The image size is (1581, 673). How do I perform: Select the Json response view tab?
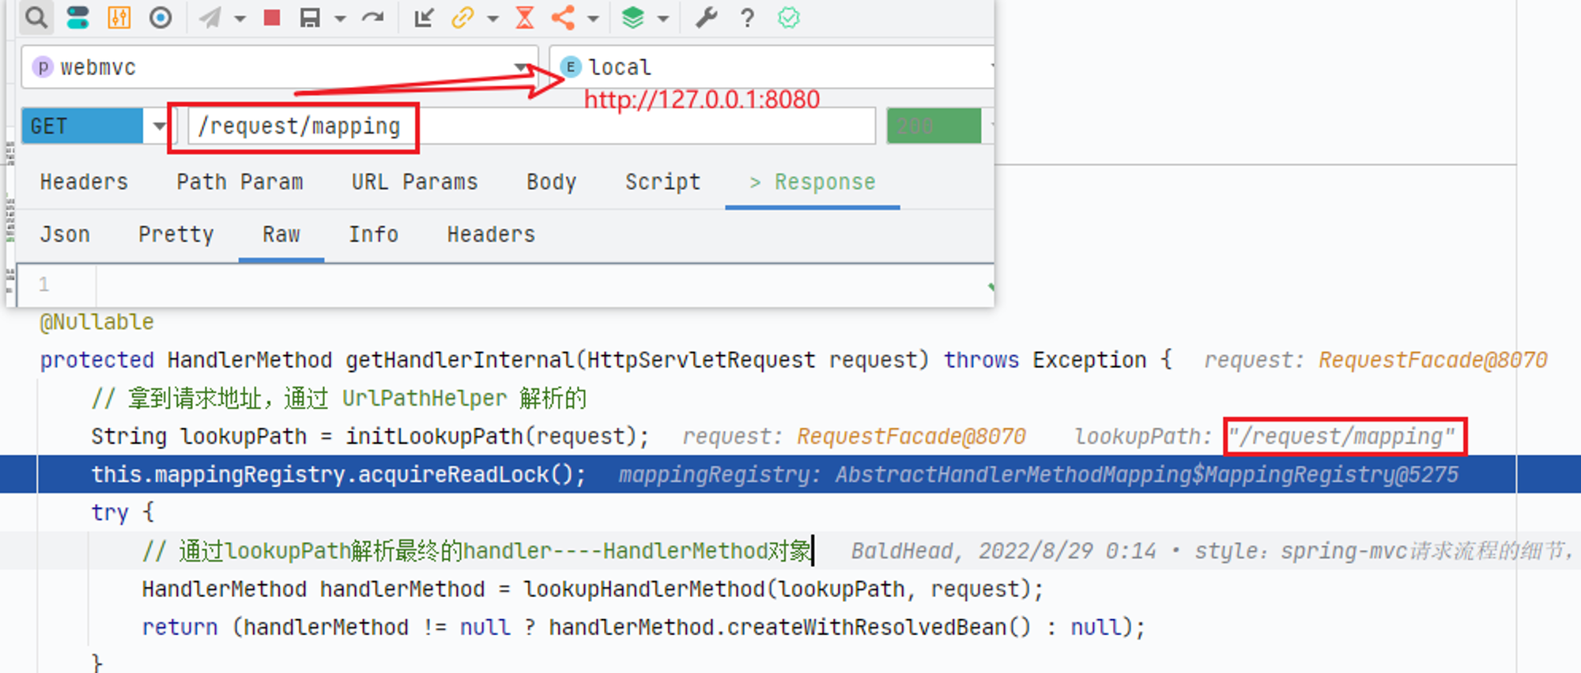click(x=65, y=235)
